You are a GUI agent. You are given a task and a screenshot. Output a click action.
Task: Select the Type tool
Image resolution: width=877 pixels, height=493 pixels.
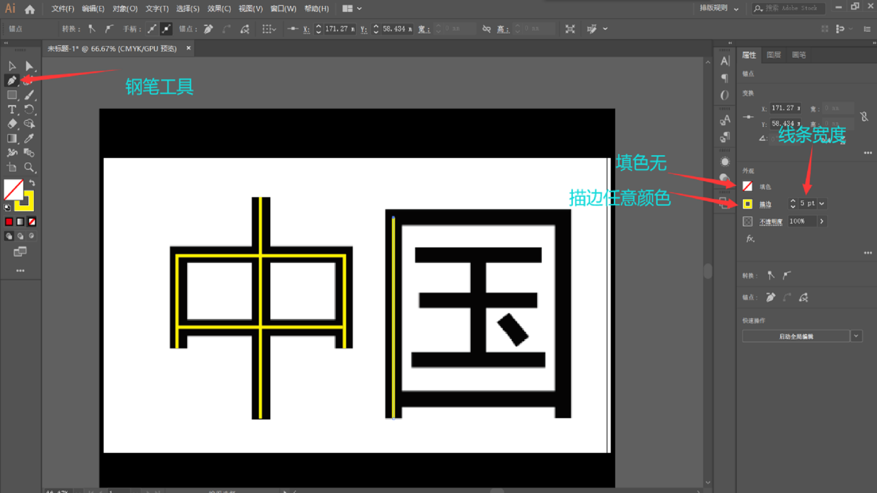point(12,110)
